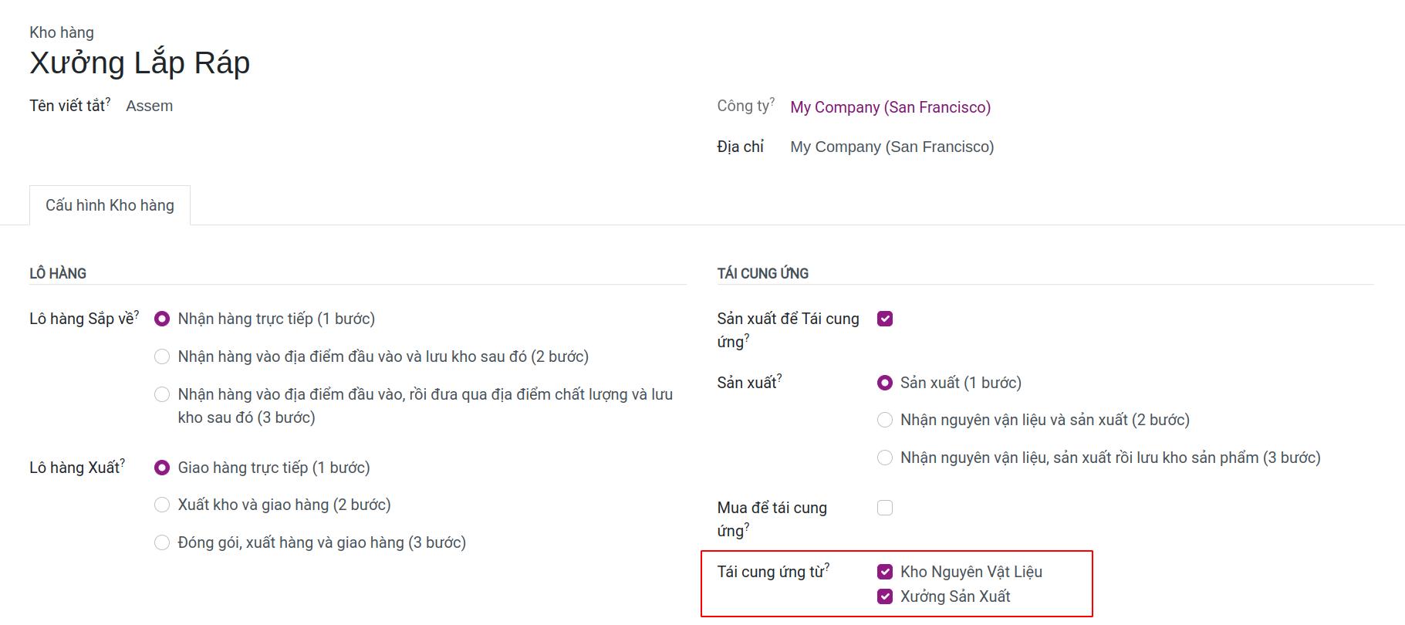Show help tooltip for Tên viết tắt
This screenshot has height=625, width=1405.
click(x=108, y=101)
